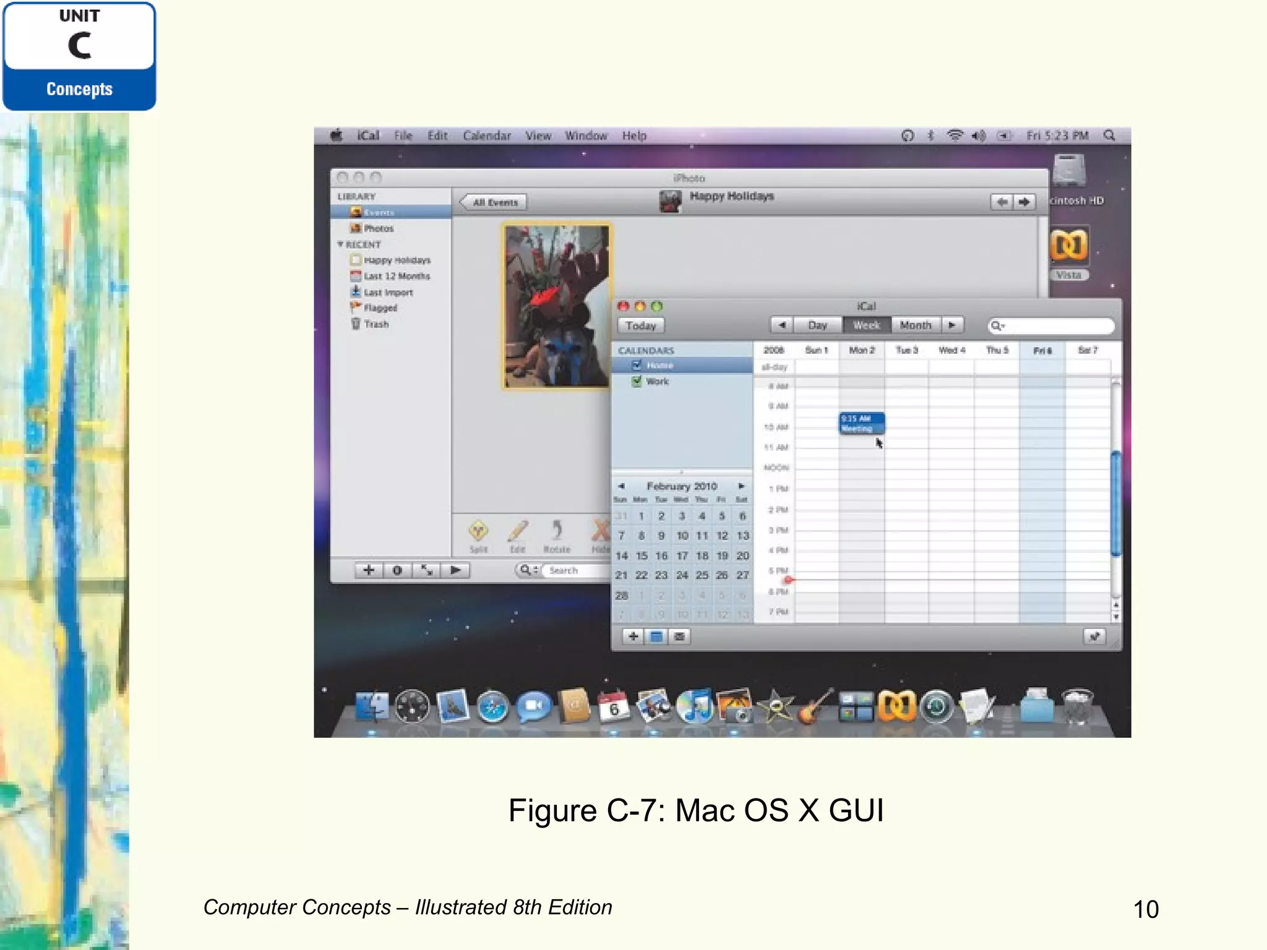This screenshot has height=950, width=1267.
Task: Go to previous event arrow in iPhoto
Action: 1002,202
